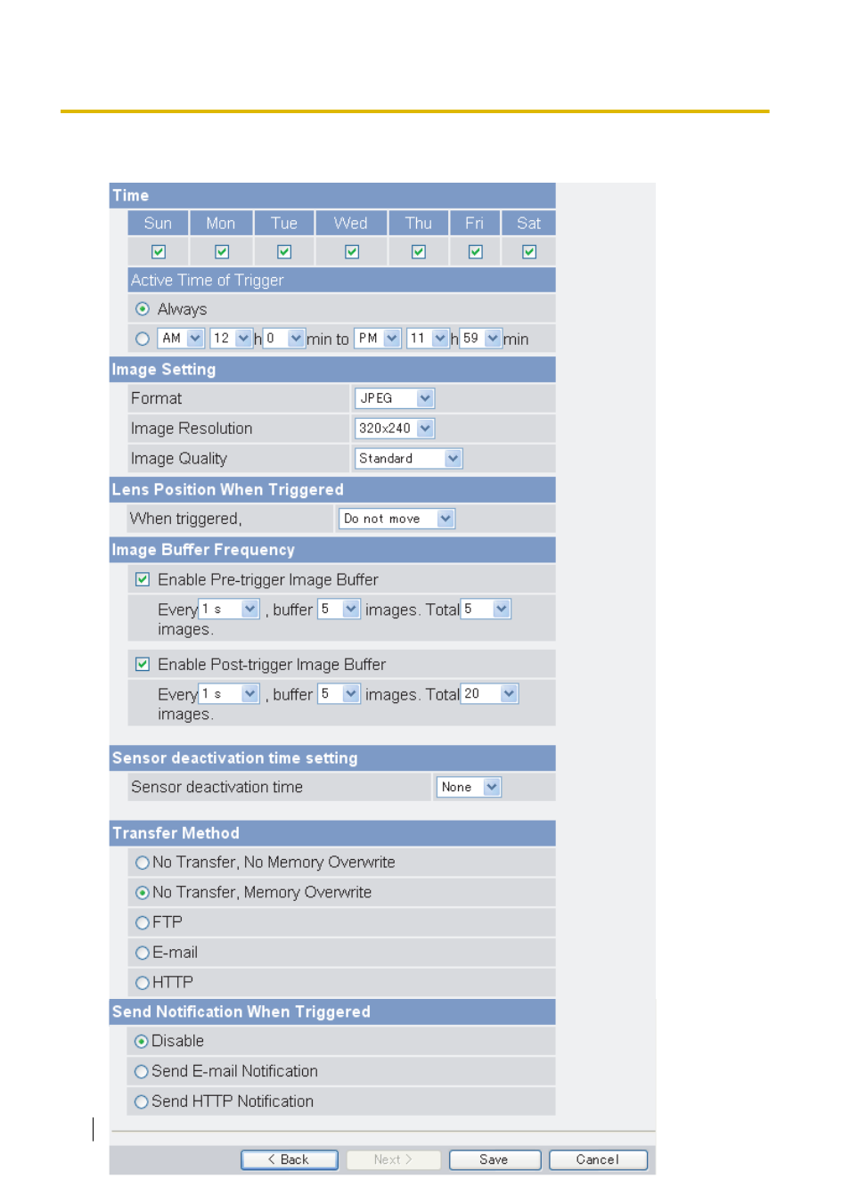The height and width of the screenshot is (1203, 850).
Task: Select the custom time range radio button
Action: 143,339
